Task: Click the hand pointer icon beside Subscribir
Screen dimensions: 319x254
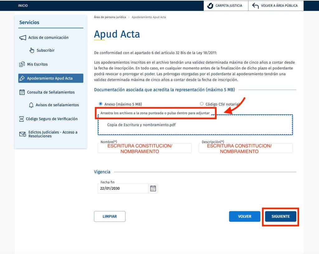Action: point(32,50)
